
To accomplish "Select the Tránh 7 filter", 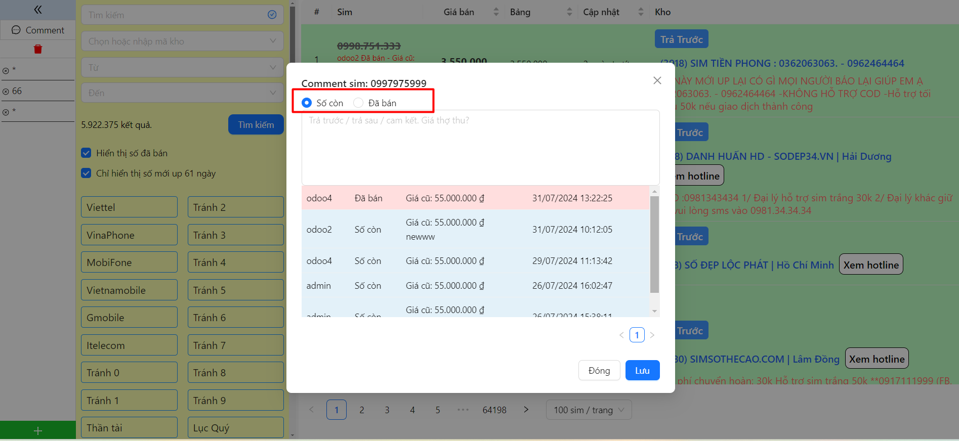I will click(x=235, y=345).
